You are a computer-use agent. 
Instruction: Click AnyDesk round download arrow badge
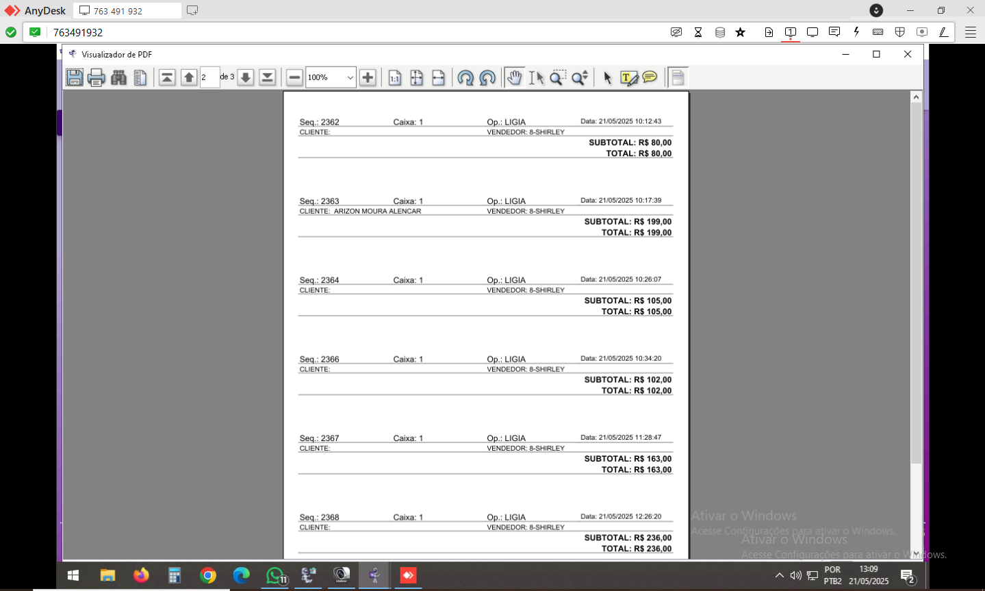tap(876, 10)
